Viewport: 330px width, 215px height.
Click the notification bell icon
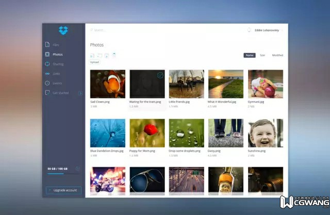click(249, 30)
